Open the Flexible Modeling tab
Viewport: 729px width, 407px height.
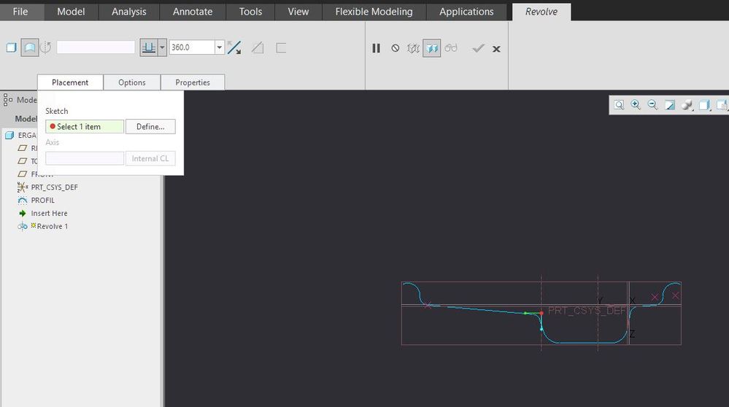click(374, 12)
